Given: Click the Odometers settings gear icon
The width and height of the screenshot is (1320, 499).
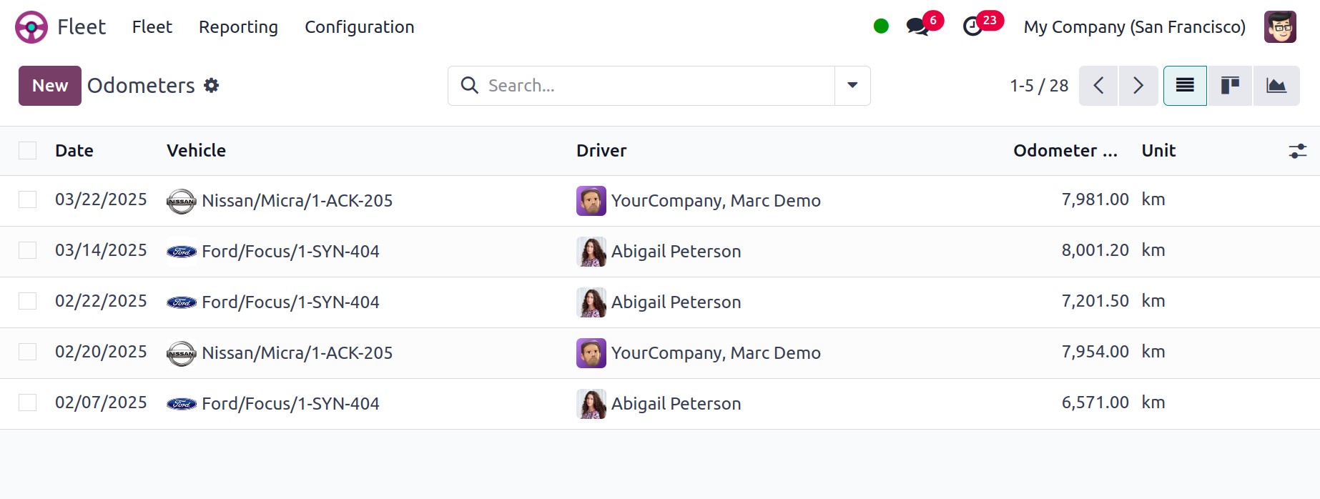Looking at the screenshot, I should point(211,86).
